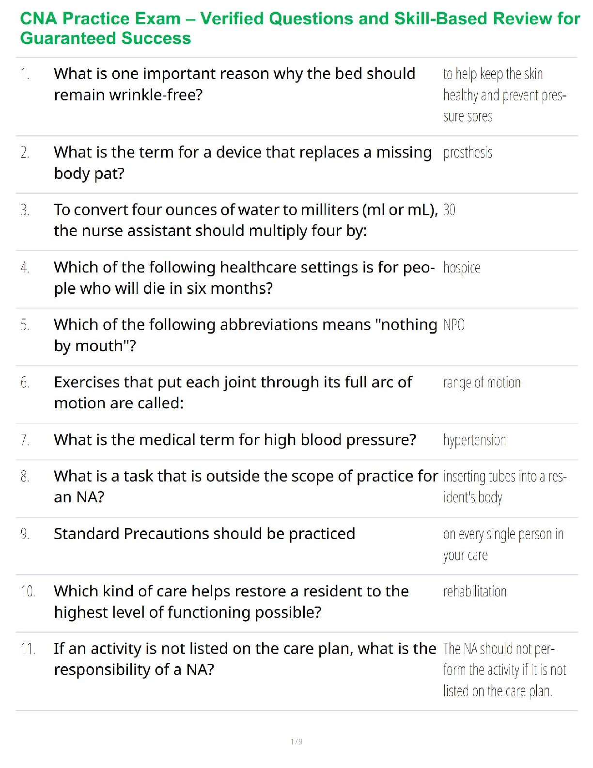This screenshot has width=593, height=768.
Task: Click the 'prosthesis' answer text
Action: click(x=468, y=153)
